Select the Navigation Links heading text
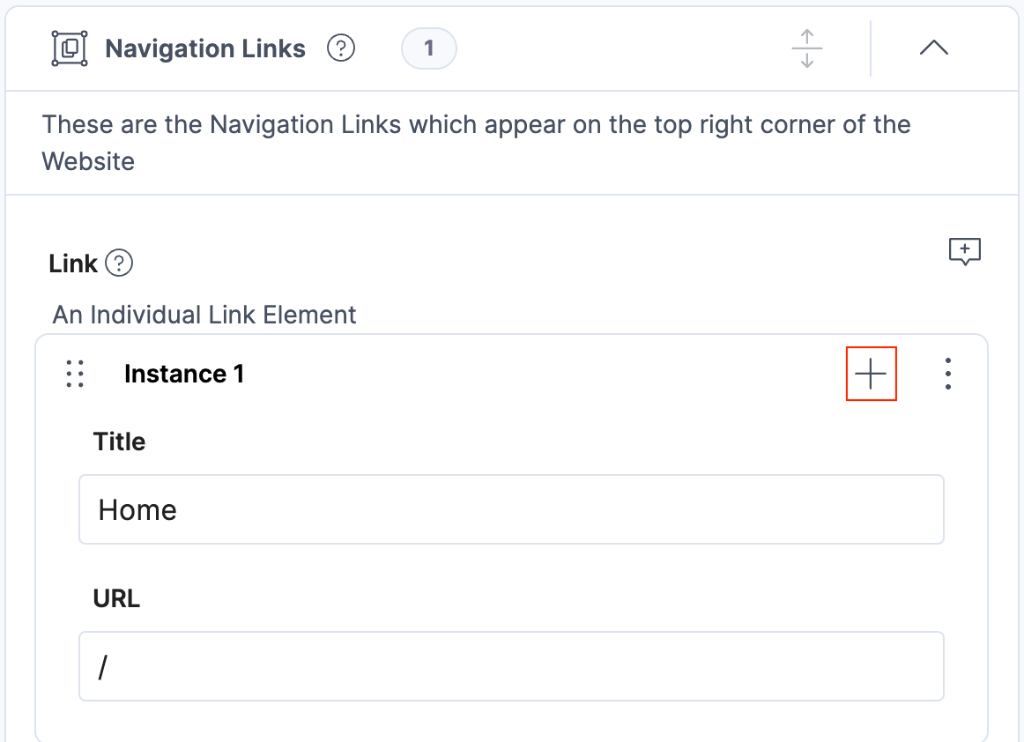Viewport: 1024px width, 742px height. point(205,48)
